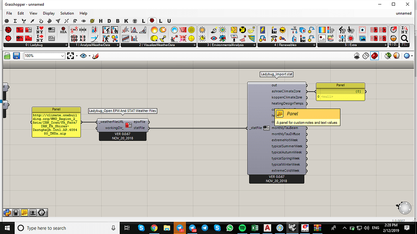
Task: Open dropdown arrow beside eye views button
Action: [90, 56]
